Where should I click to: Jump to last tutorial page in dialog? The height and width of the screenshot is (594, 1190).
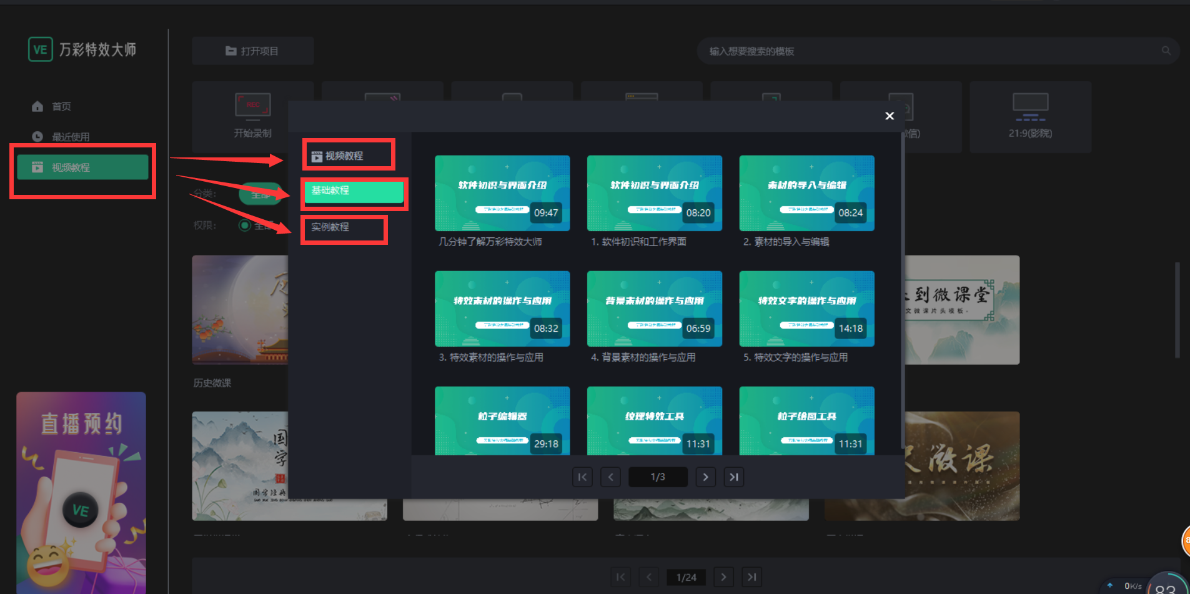tap(734, 477)
